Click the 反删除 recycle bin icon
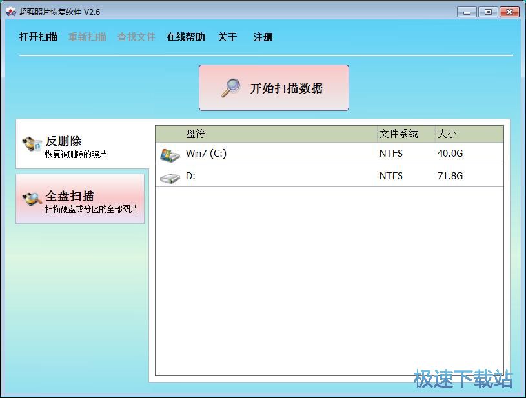The image size is (526, 398). pos(32,144)
